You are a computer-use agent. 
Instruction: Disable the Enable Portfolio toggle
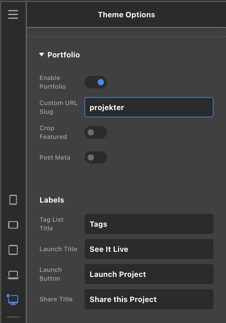(96, 82)
